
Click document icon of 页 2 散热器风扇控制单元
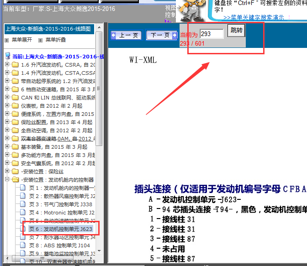[x=23, y=196]
